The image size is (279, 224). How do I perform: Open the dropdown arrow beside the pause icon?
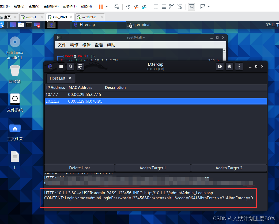coord(107,7)
